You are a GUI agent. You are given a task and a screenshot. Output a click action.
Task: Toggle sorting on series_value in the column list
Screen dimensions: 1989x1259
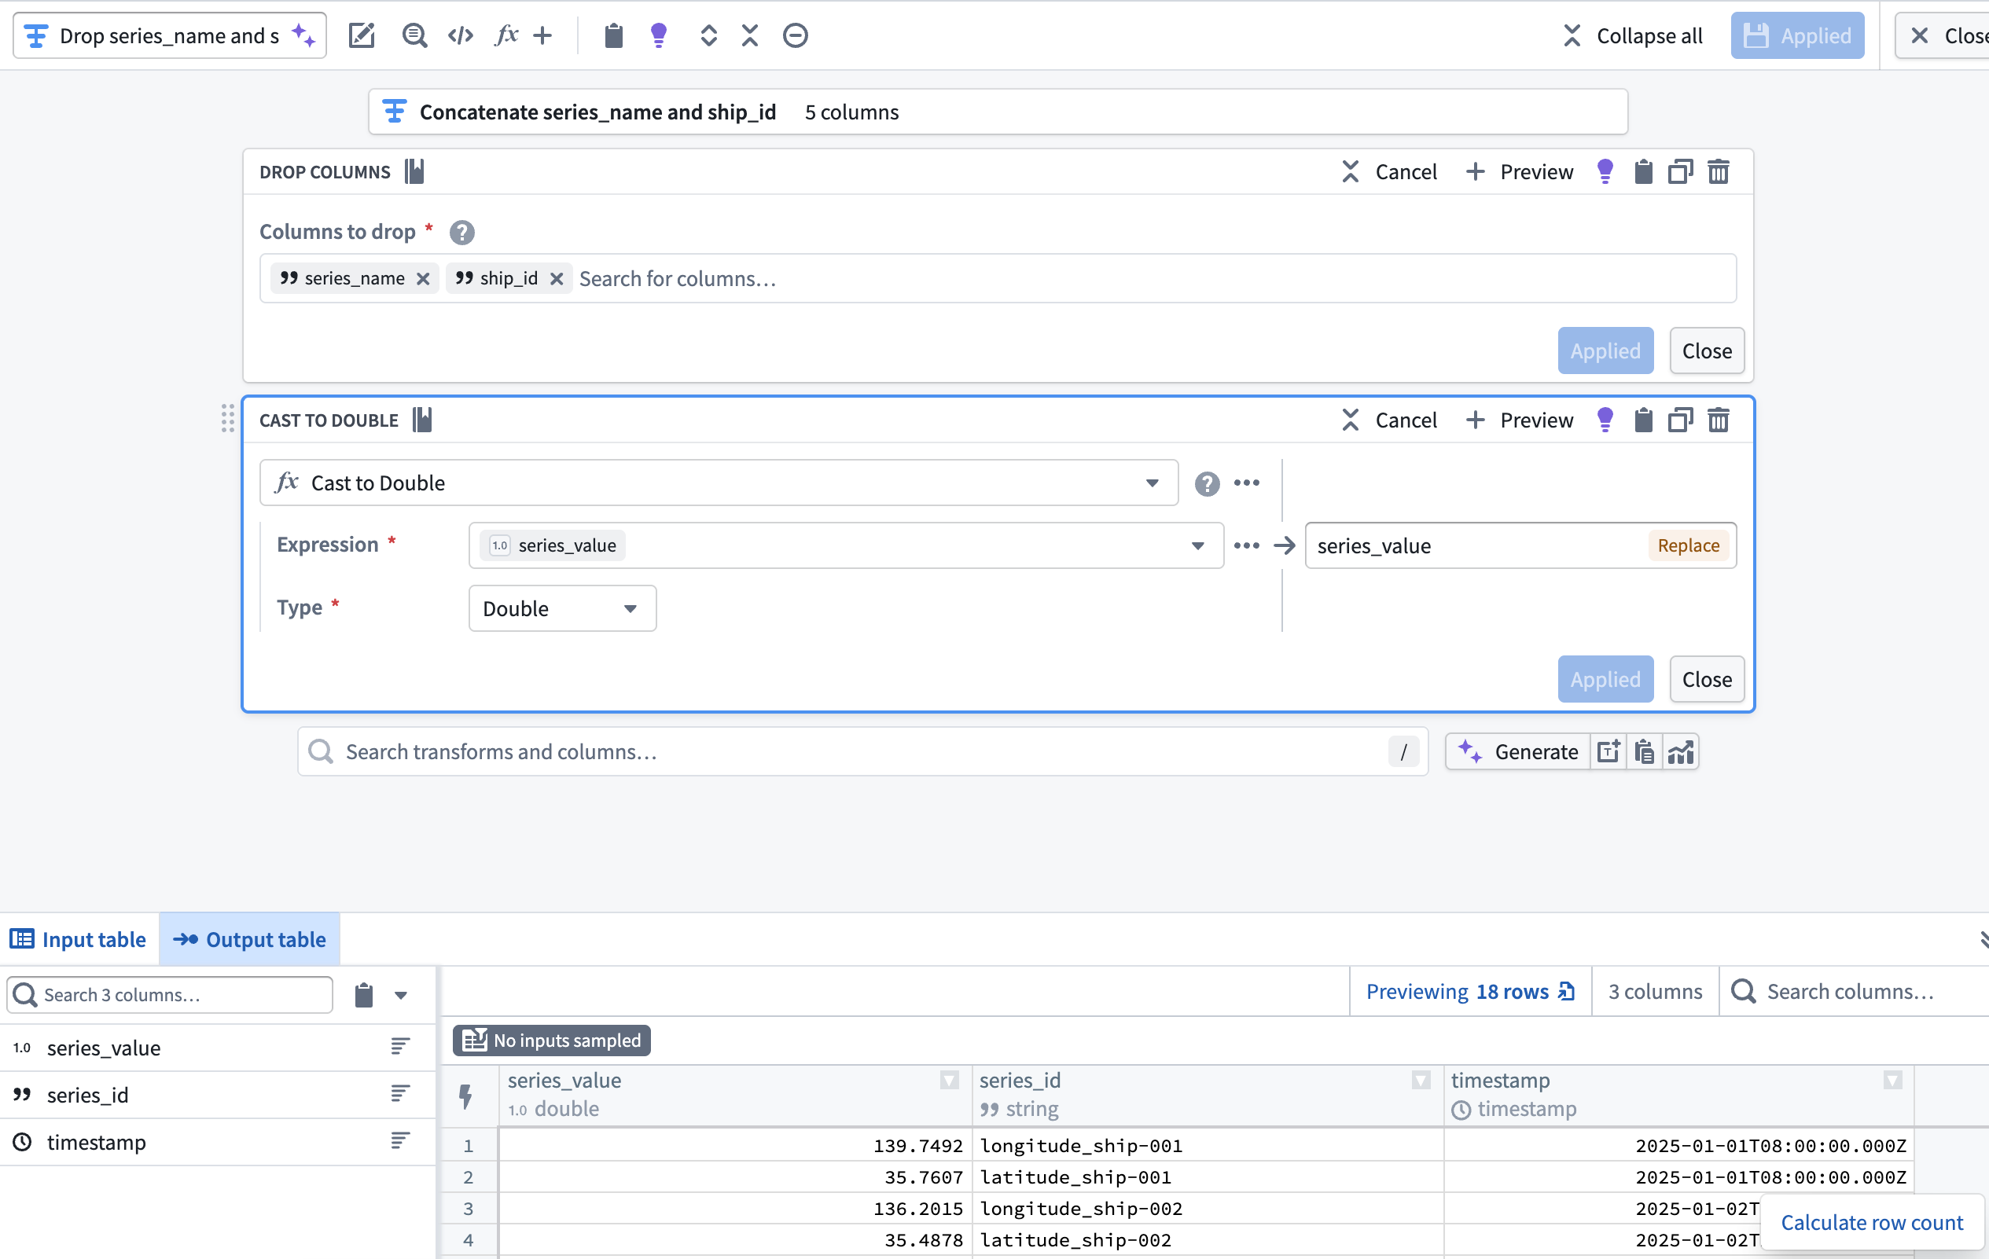[400, 1047]
